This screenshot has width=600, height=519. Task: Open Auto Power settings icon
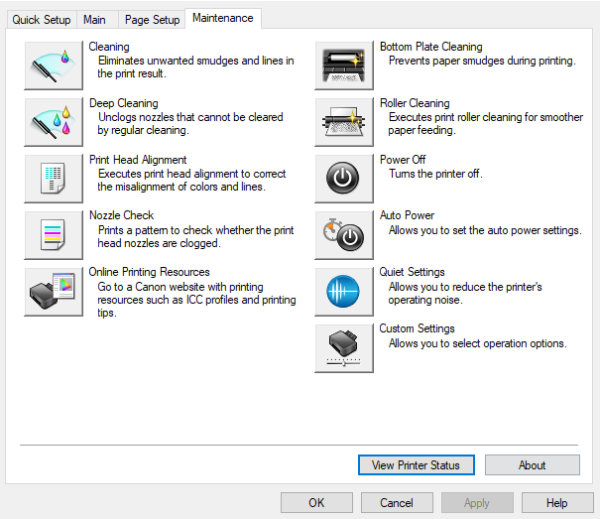pyautogui.click(x=344, y=234)
